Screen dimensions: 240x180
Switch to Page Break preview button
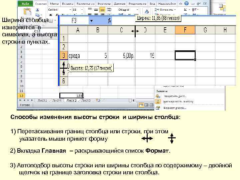coord(151,105)
